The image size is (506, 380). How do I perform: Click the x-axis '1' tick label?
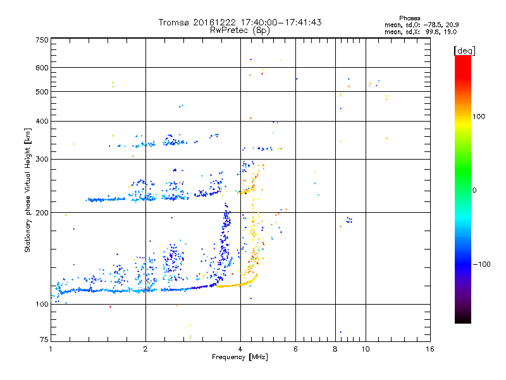51,349
